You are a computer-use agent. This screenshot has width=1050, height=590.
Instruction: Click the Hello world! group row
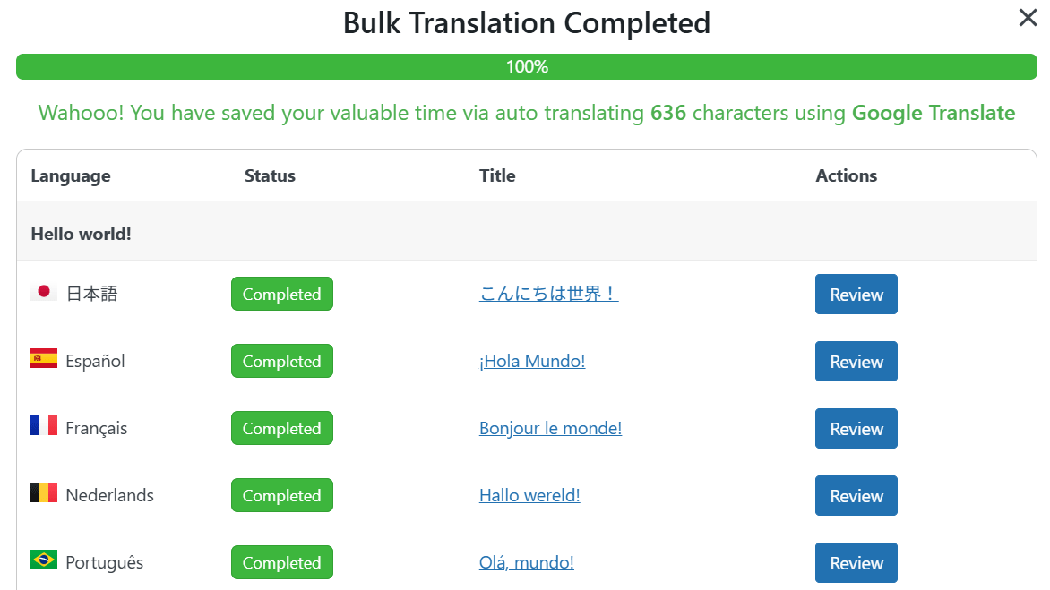81,234
